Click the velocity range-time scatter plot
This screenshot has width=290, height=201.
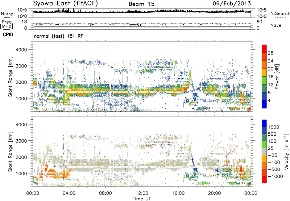[x=142, y=151]
